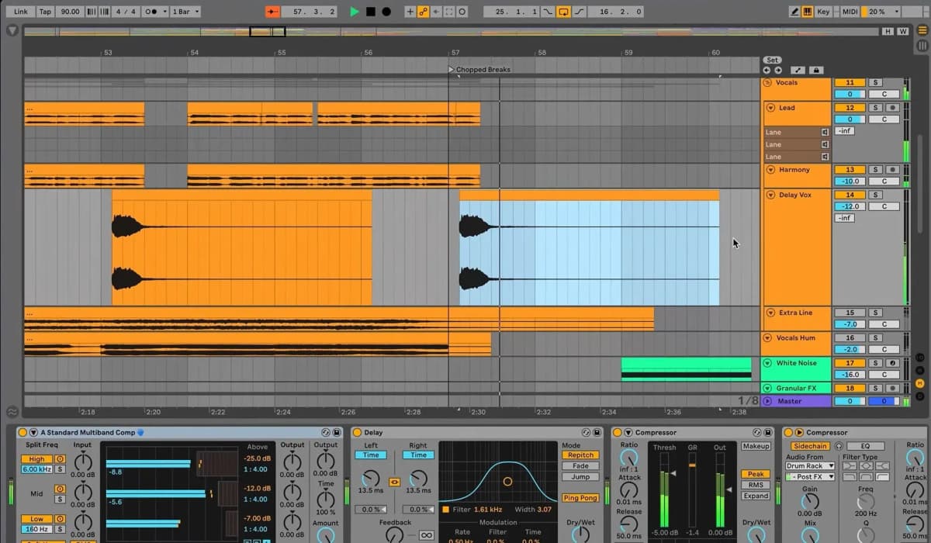
Task: Click the H overview height button
Action: click(x=888, y=31)
